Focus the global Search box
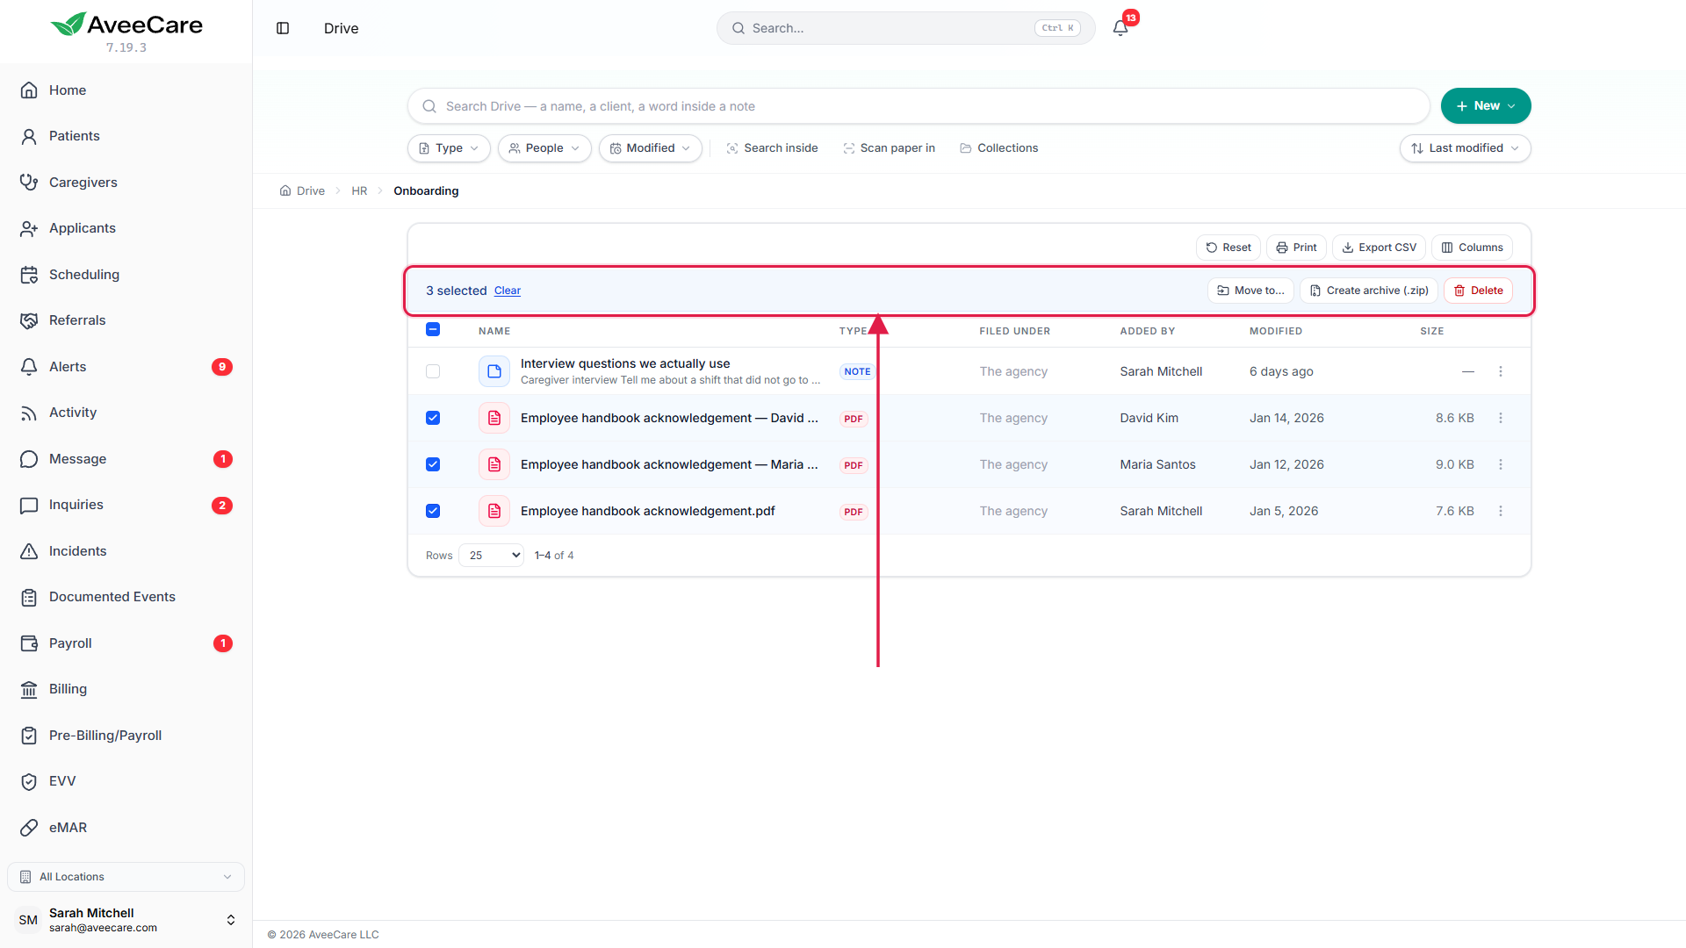 point(906,28)
